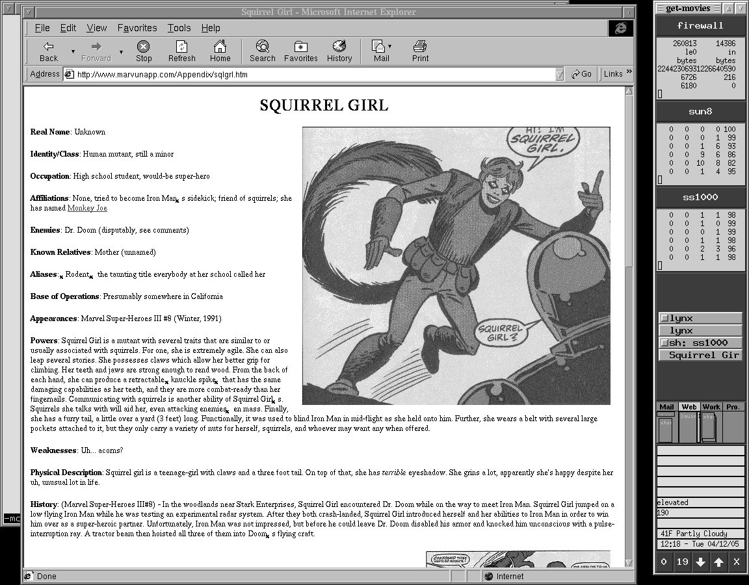Follow the Monkey Joe link

[87, 208]
